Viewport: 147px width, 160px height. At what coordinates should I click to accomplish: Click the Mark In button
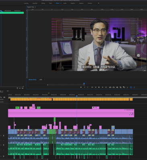(85, 87)
